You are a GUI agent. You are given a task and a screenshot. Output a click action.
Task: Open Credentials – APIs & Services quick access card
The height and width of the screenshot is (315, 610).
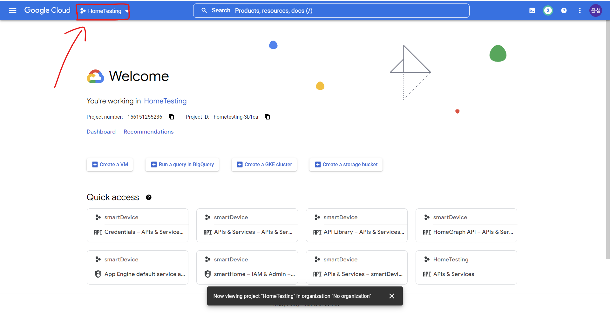pyautogui.click(x=138, y=225)
